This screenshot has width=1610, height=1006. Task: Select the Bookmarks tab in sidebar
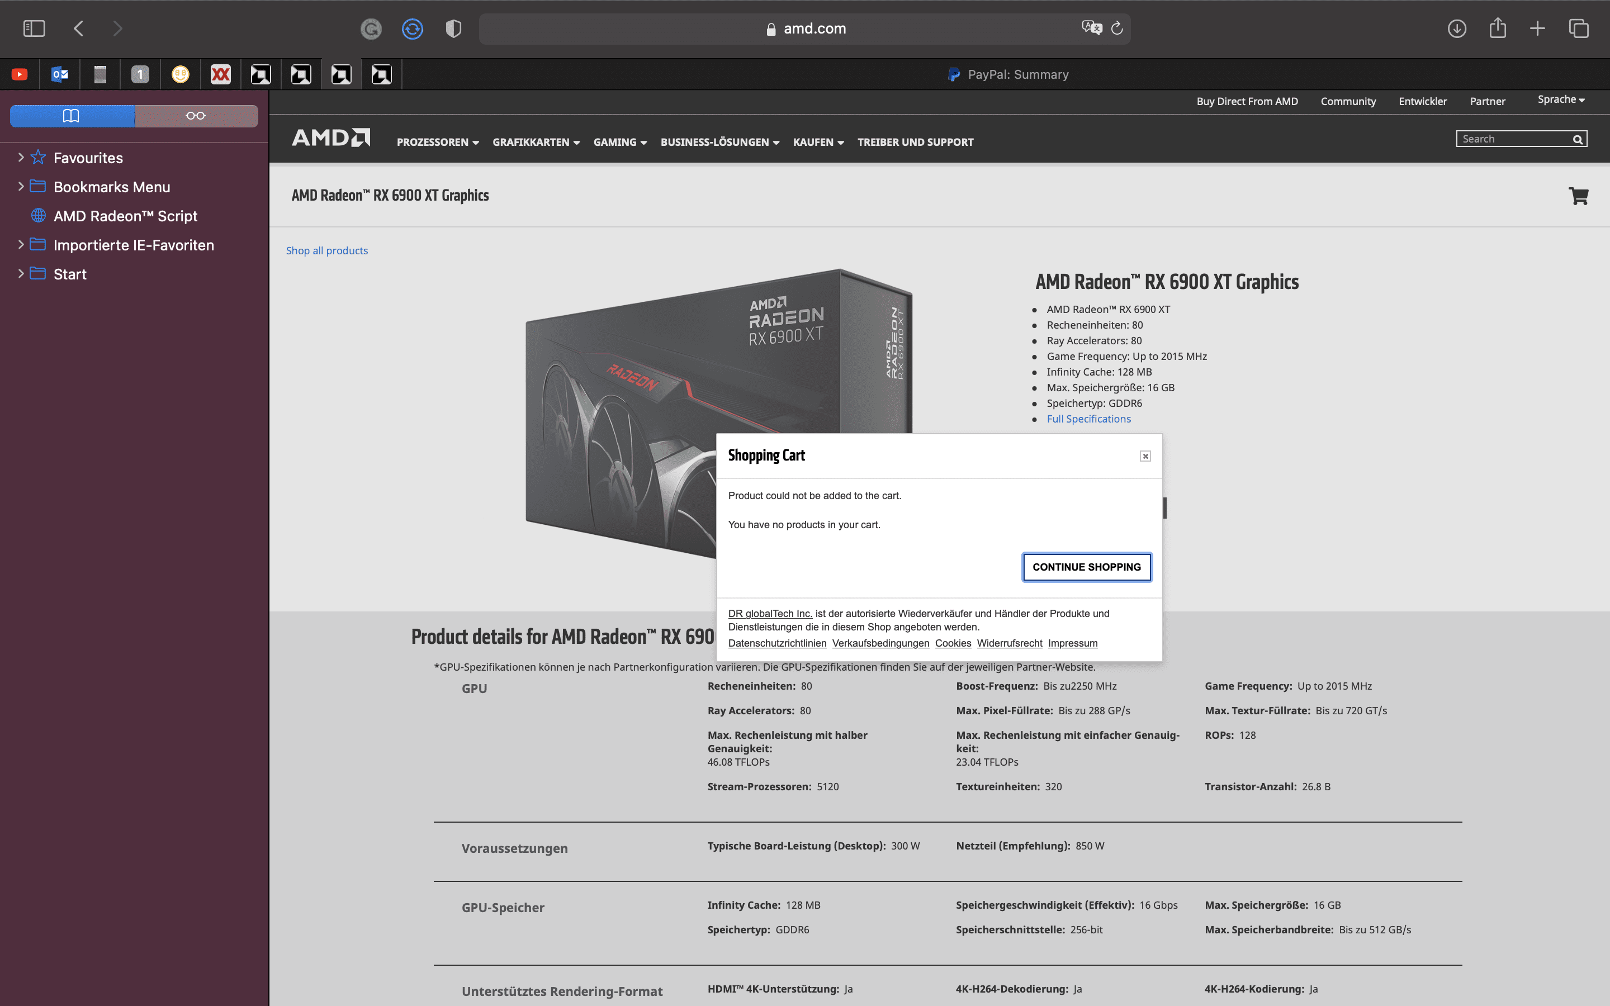coord(72,116)
